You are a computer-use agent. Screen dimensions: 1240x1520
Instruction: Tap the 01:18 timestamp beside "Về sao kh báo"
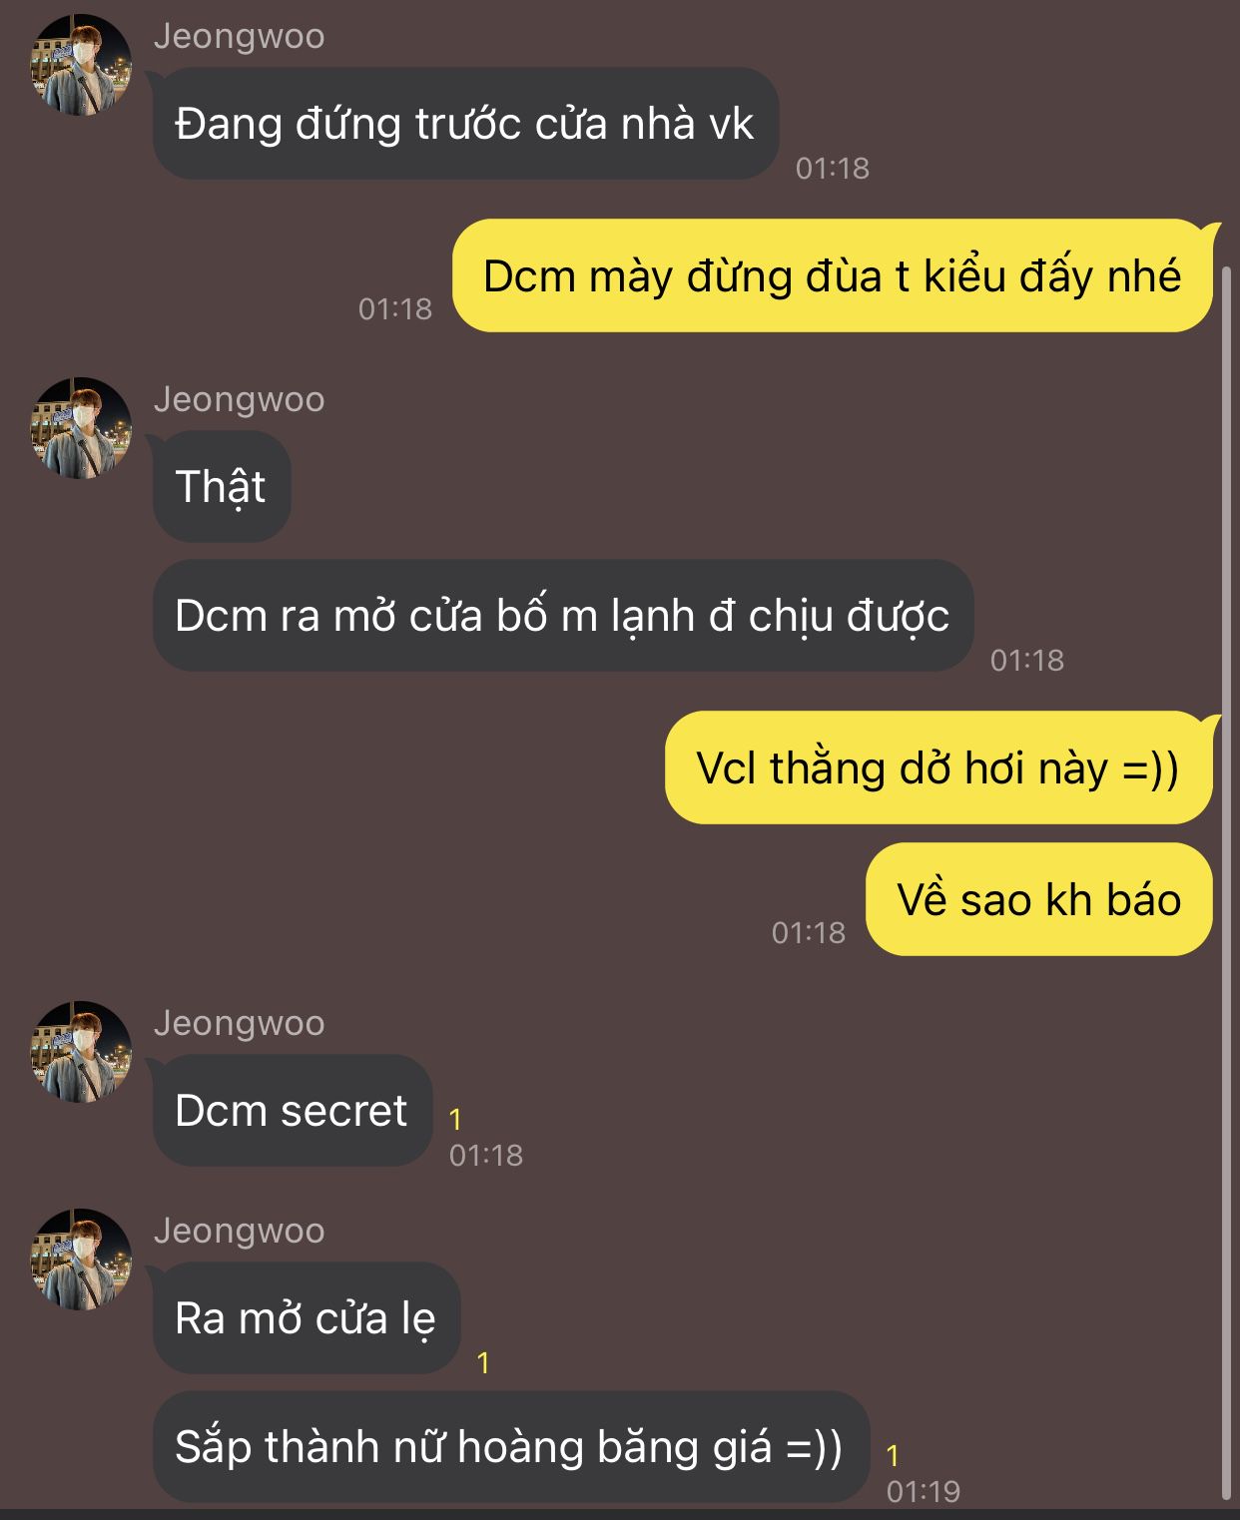(809, 932)
